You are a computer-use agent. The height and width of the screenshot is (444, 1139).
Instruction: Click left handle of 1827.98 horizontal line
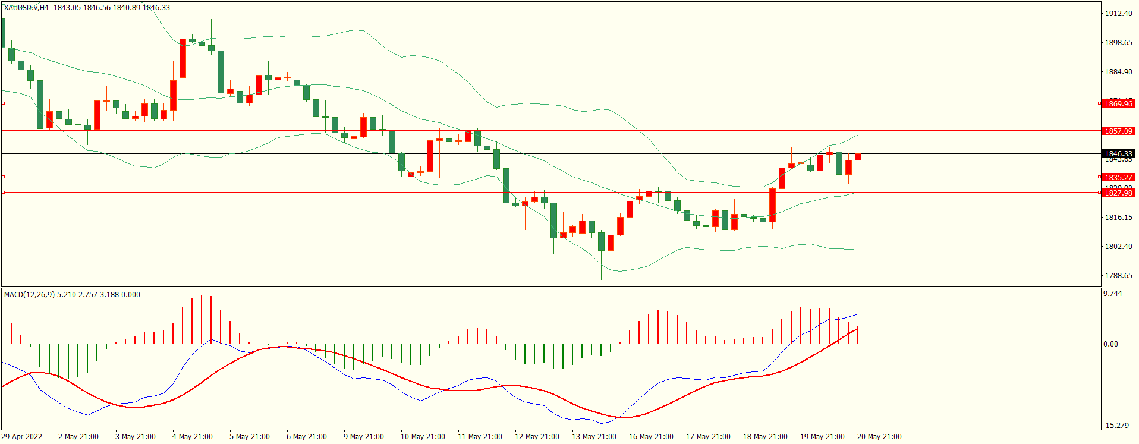click(3, 192)
